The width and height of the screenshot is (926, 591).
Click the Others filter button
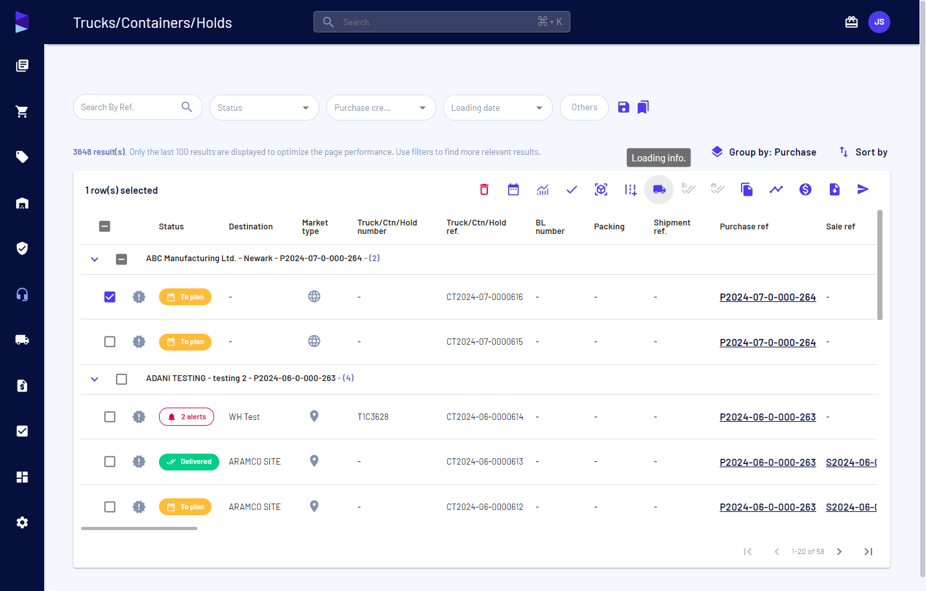click(584, 108)
